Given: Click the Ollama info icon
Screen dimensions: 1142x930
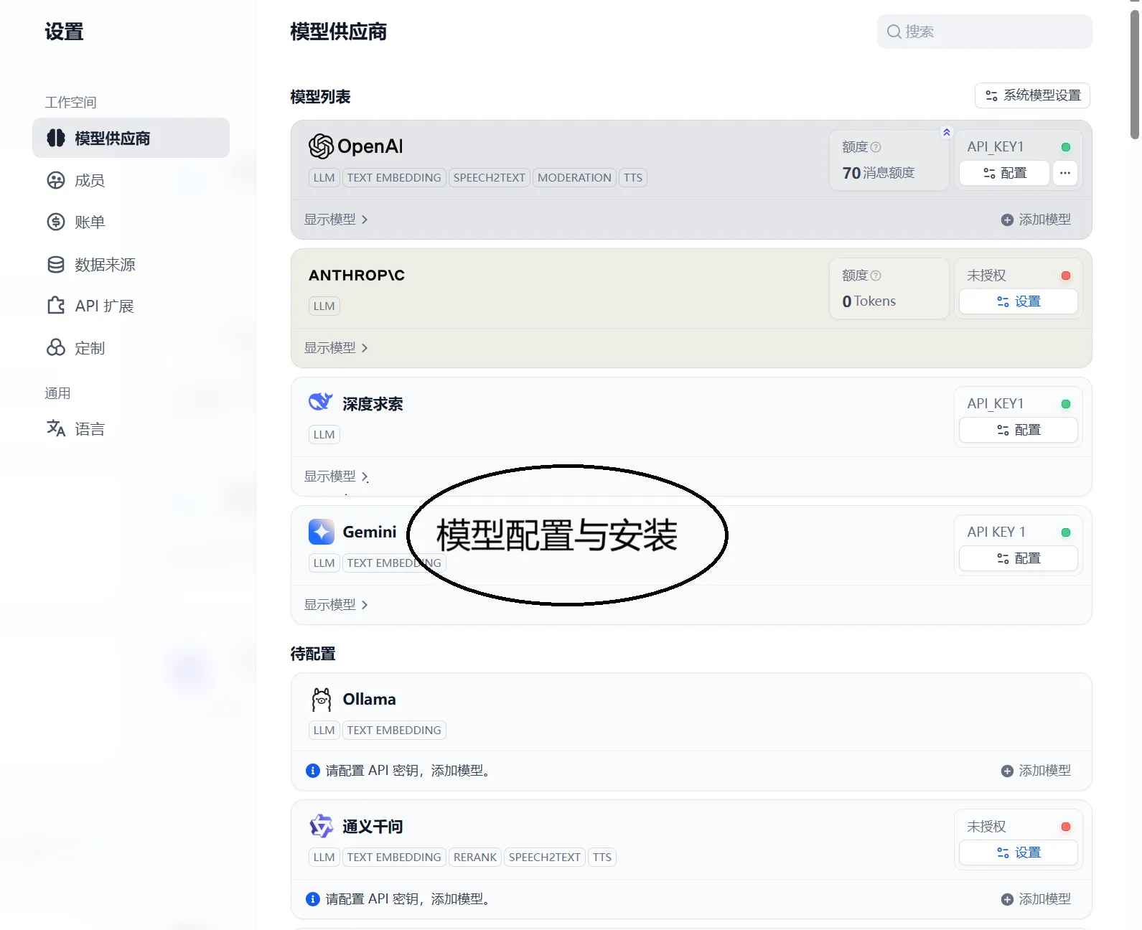Looking at the screenshot, I should click(313, 771).
